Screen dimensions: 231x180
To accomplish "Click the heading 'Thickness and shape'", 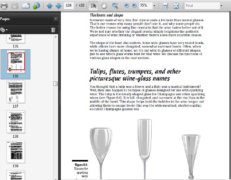I will (x=107, y=15).
